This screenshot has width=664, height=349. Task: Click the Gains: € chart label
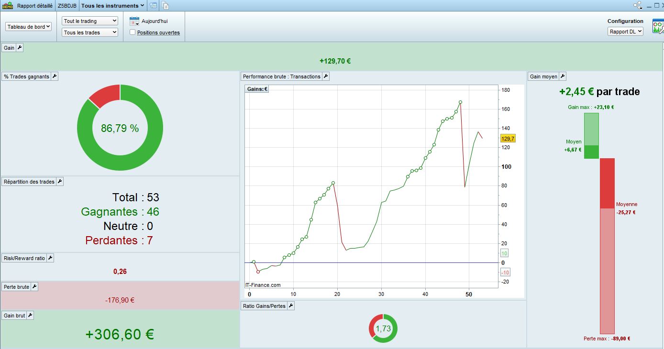(257, 89)
